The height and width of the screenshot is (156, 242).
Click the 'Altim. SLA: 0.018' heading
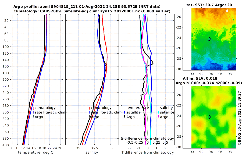click(x=200, y=79)
